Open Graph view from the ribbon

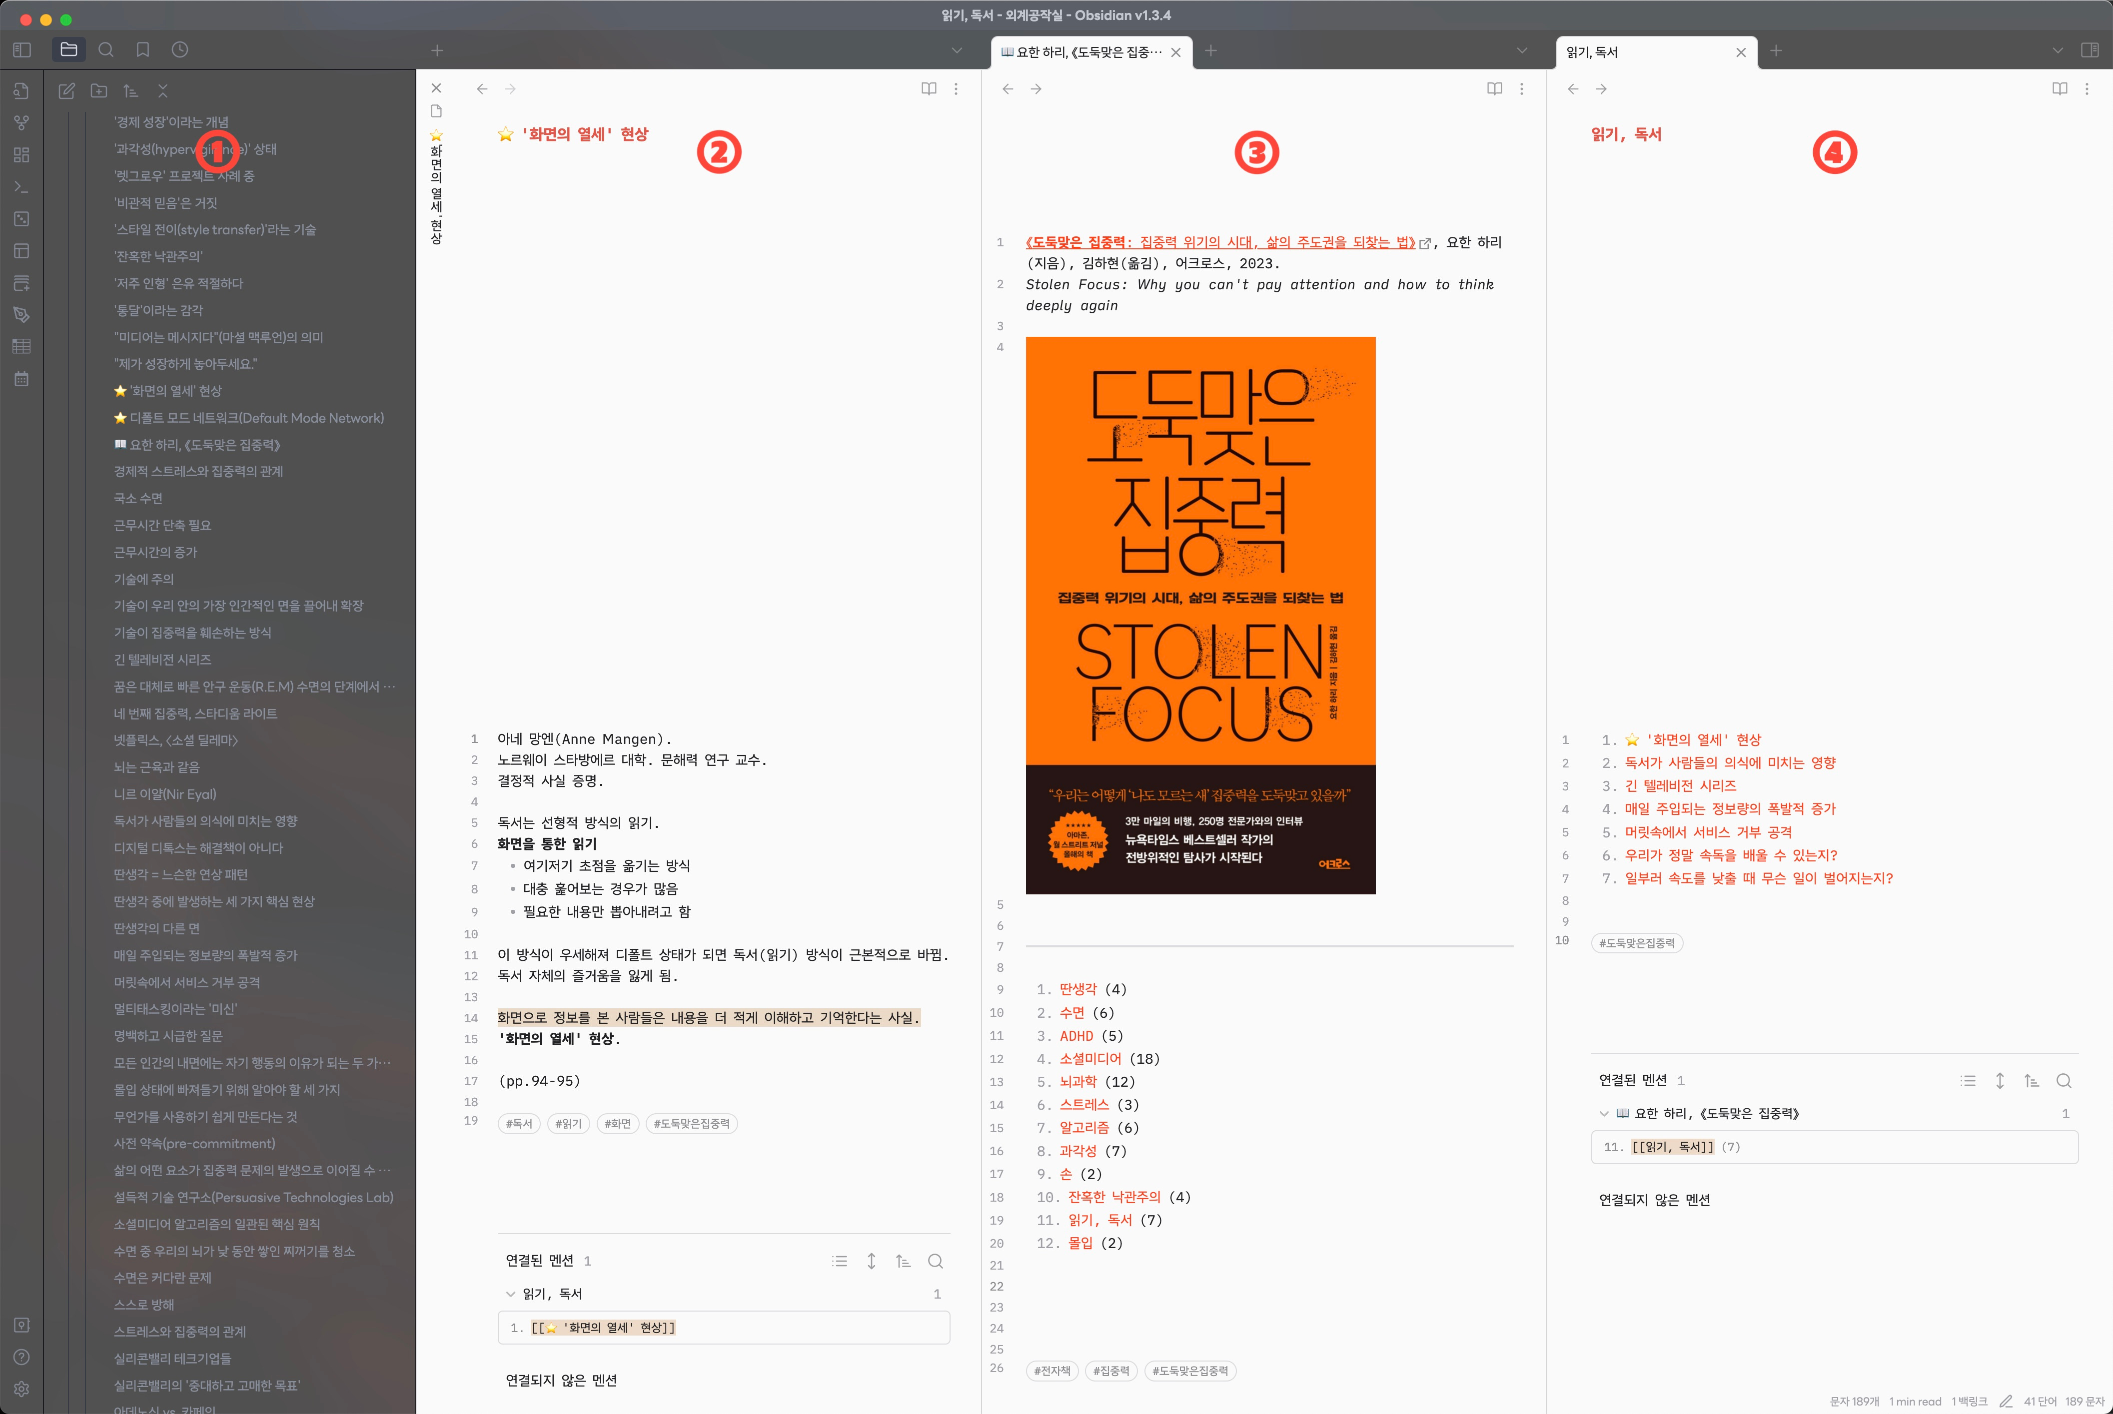(x=21, y=122)
